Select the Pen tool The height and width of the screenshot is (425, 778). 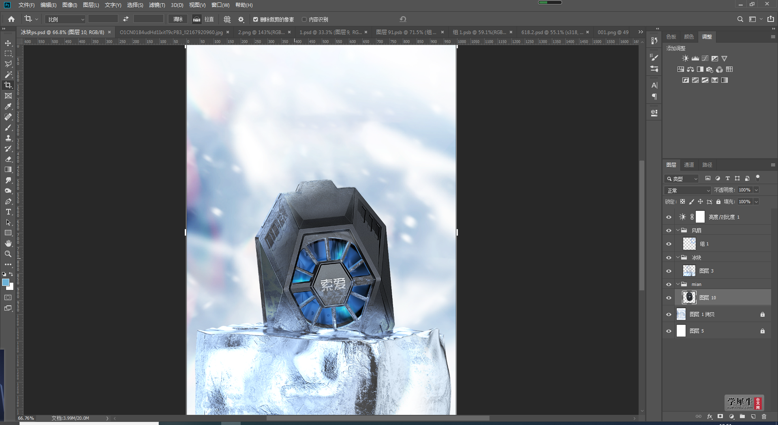tap(8, 201)
